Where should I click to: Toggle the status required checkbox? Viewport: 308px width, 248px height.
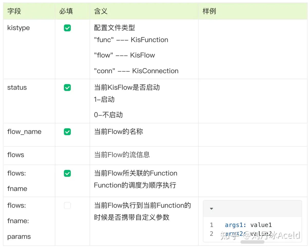point(67,88)
